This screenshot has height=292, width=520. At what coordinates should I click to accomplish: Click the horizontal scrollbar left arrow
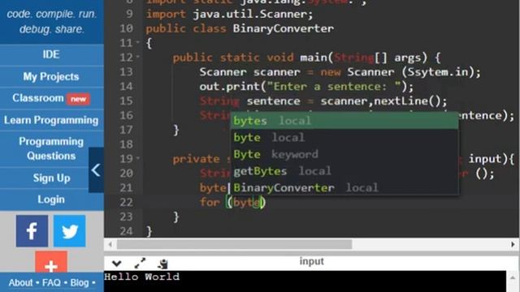[x=110, y=245]
